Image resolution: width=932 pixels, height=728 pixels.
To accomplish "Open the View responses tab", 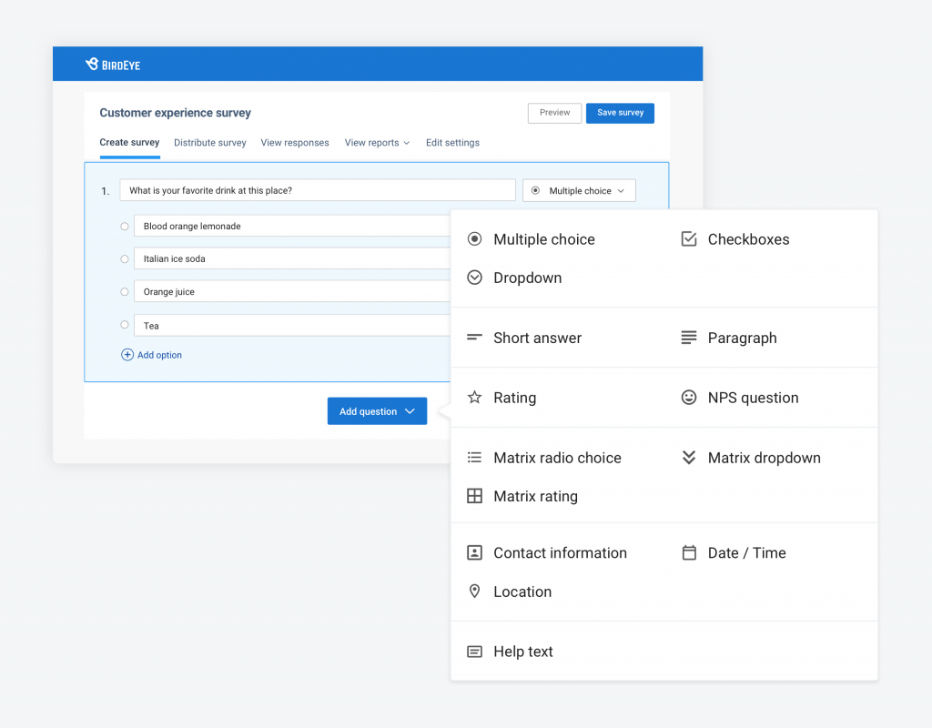I will (295, 143).
